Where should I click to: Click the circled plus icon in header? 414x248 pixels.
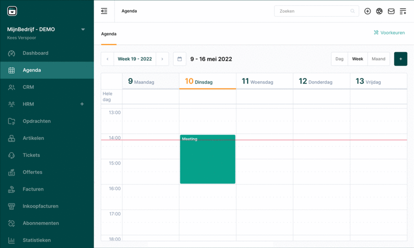pyautogui.click(x=367, y=11)
